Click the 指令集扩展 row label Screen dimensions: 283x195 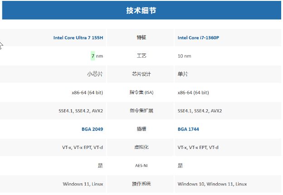click(x=141, y=111)
